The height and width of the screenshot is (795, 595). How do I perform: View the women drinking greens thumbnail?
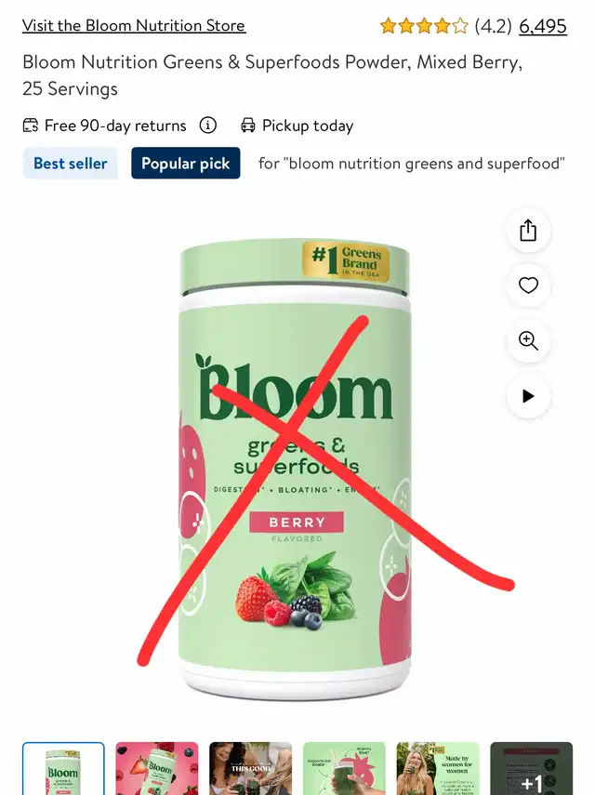[x=250, y=769]
